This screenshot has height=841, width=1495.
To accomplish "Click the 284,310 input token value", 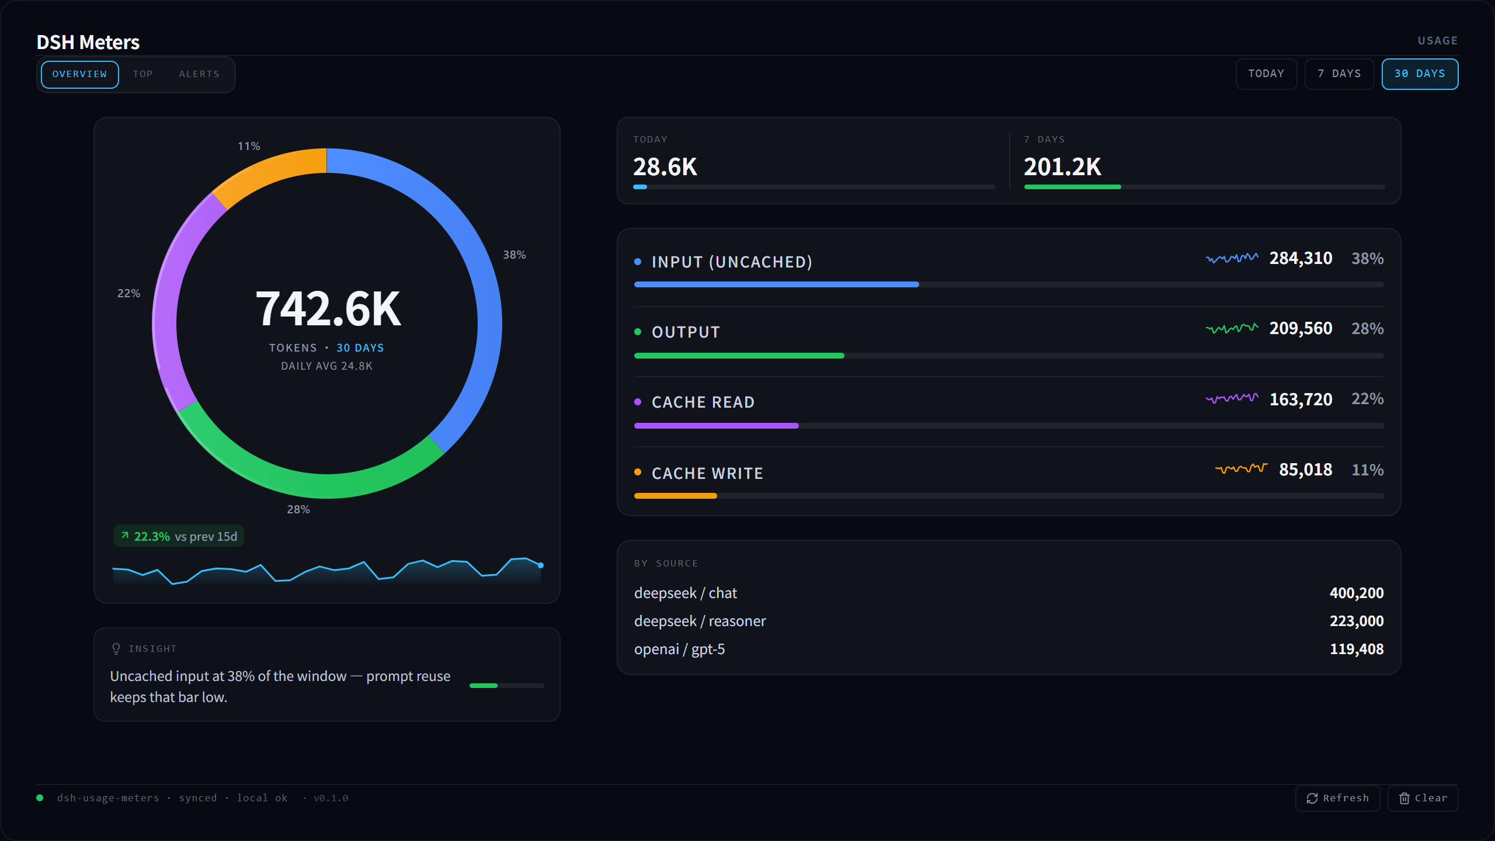I will [x=1301, y=258].
